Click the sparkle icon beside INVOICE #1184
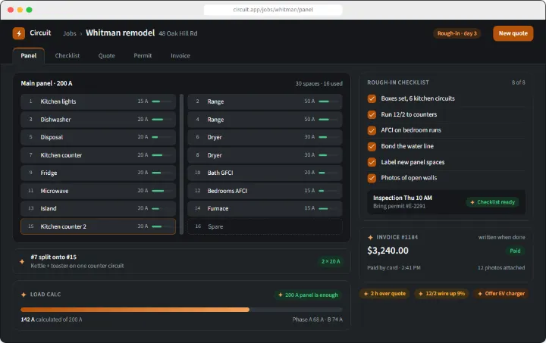 click(x=370, y=237)
